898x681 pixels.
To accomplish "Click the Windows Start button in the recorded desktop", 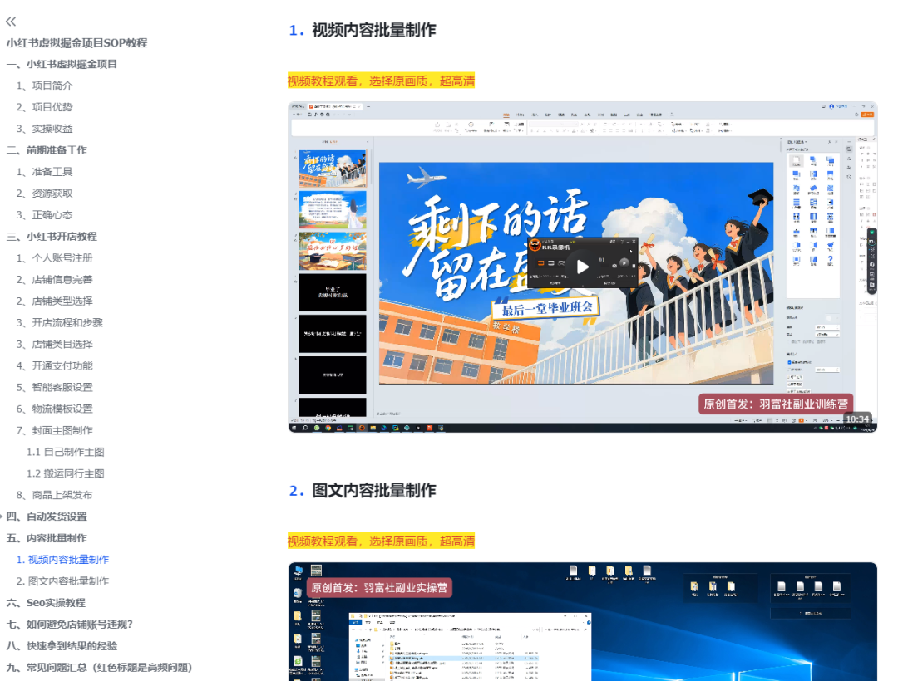I will point(294,427).
